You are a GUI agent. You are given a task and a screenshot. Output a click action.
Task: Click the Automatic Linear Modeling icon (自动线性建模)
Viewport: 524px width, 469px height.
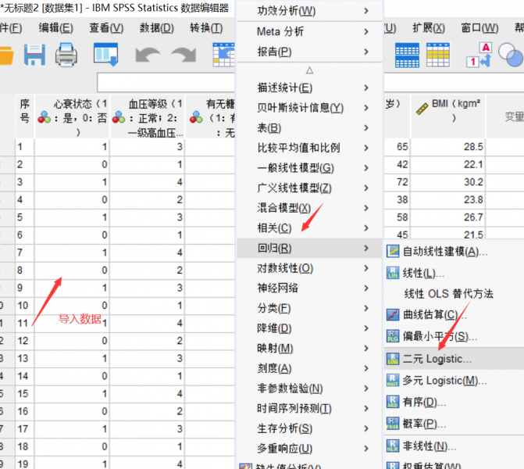(x=393, y=252)
